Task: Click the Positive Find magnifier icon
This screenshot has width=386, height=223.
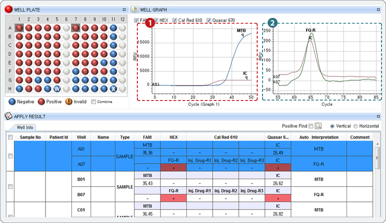Action: 318,126
